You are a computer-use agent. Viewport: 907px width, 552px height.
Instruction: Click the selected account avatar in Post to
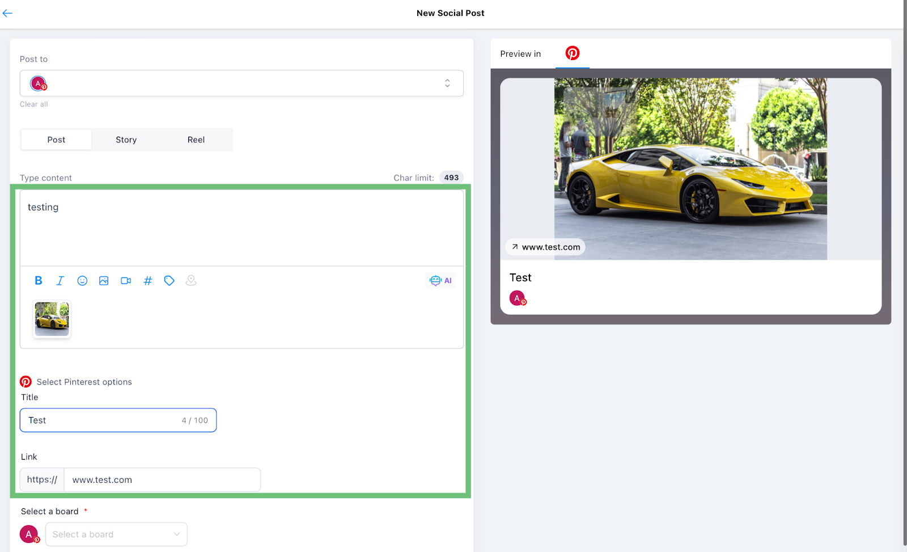point(39,83)
